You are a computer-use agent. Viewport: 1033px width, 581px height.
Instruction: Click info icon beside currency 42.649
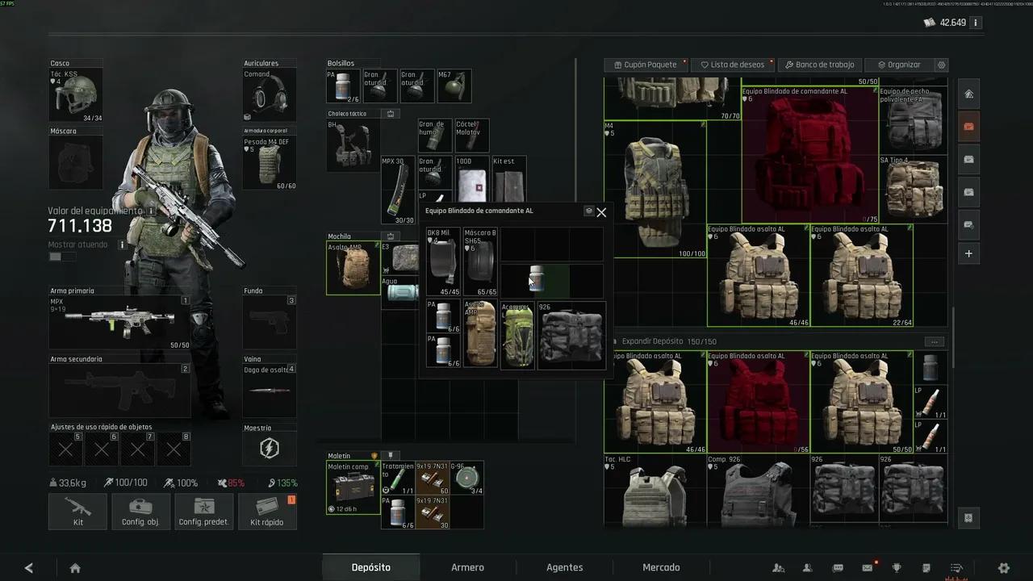click(976, 23)
